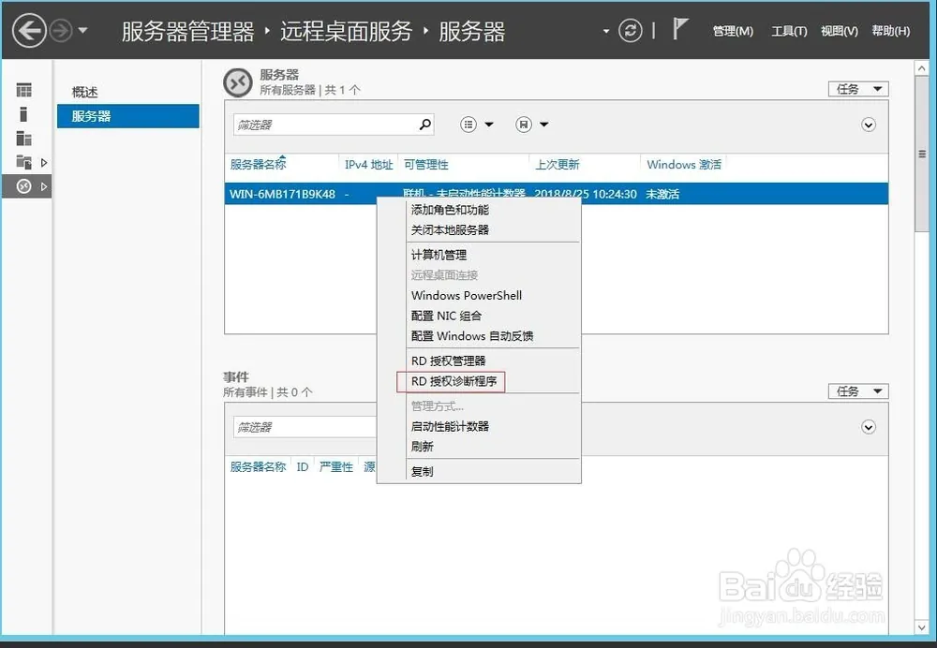Click the refresh icon in header

(632, 31)
